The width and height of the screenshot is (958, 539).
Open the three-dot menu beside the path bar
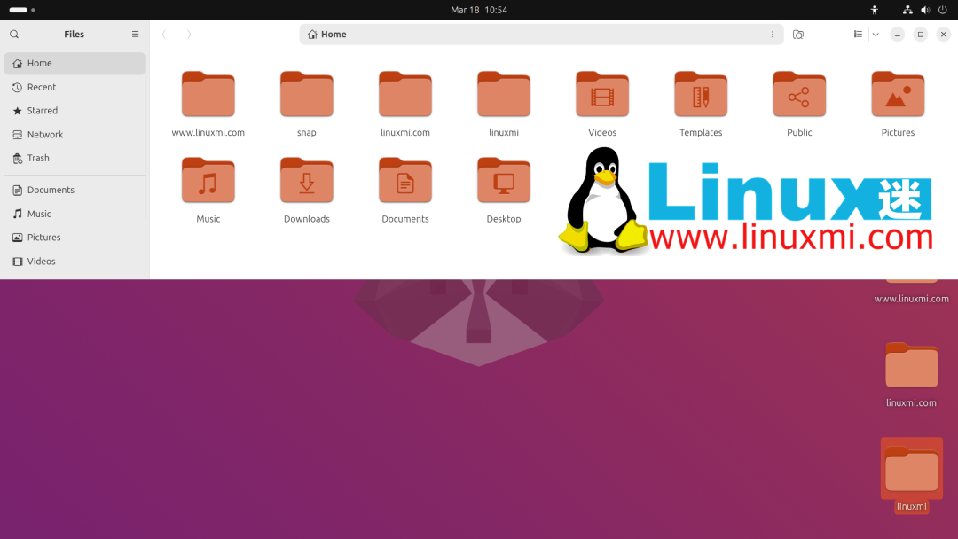(x=771, y=34)
